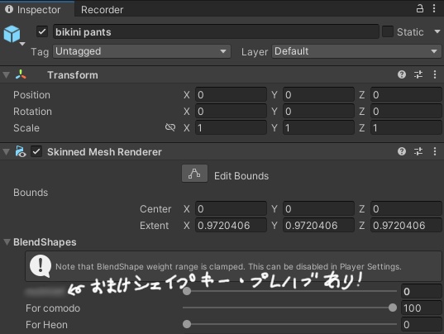
Task: Click the Scale Y field
Action: point(318,127)
